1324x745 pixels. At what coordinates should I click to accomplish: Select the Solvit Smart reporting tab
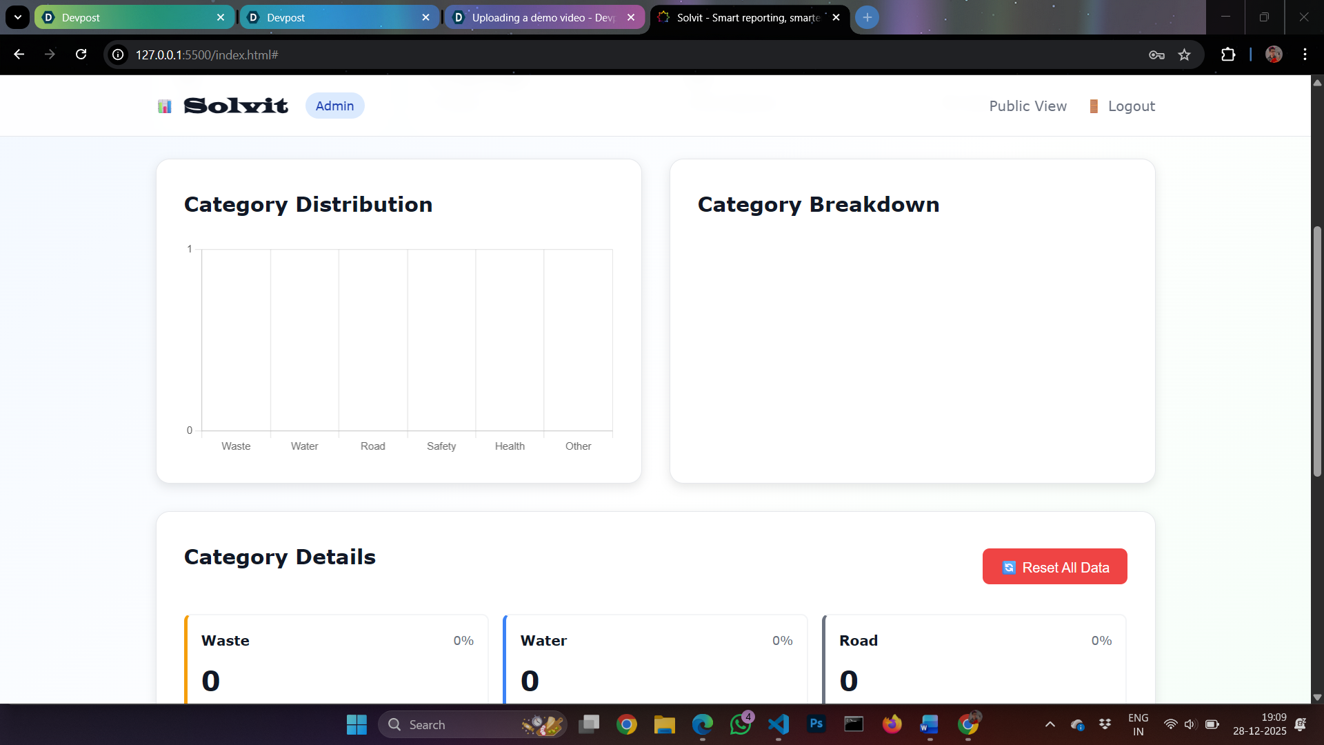(749, 17)
